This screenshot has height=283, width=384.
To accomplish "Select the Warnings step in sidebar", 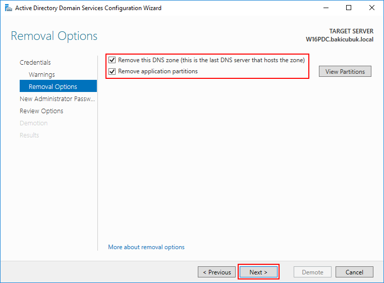I will (x=42, y=75).
